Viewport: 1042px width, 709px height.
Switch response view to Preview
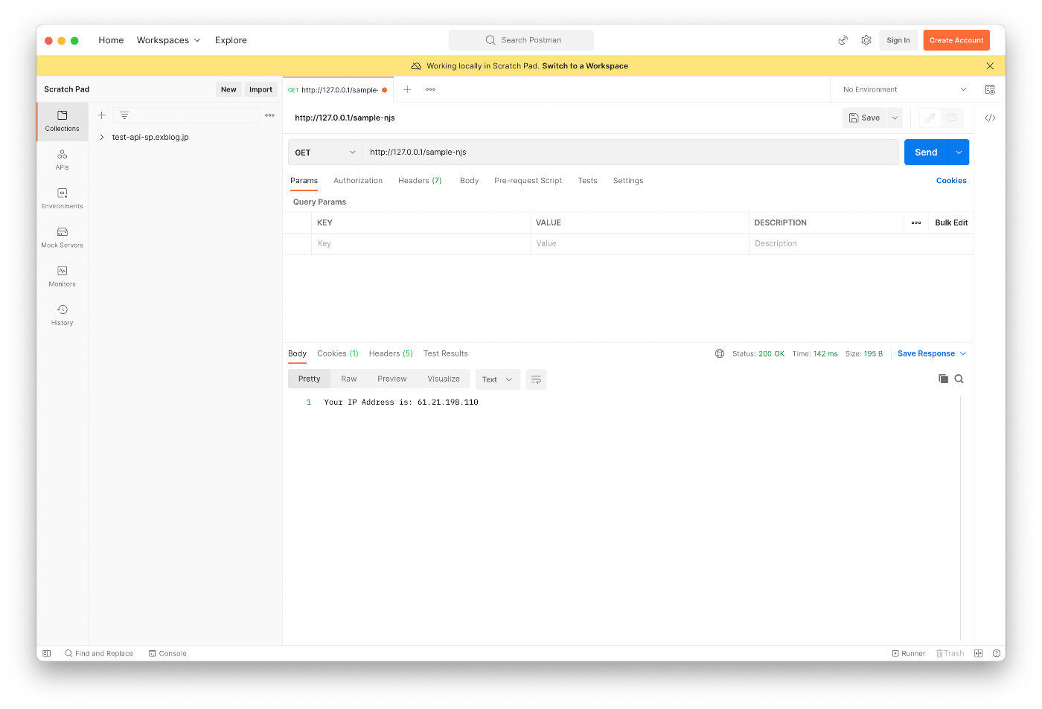coord(392,379)
